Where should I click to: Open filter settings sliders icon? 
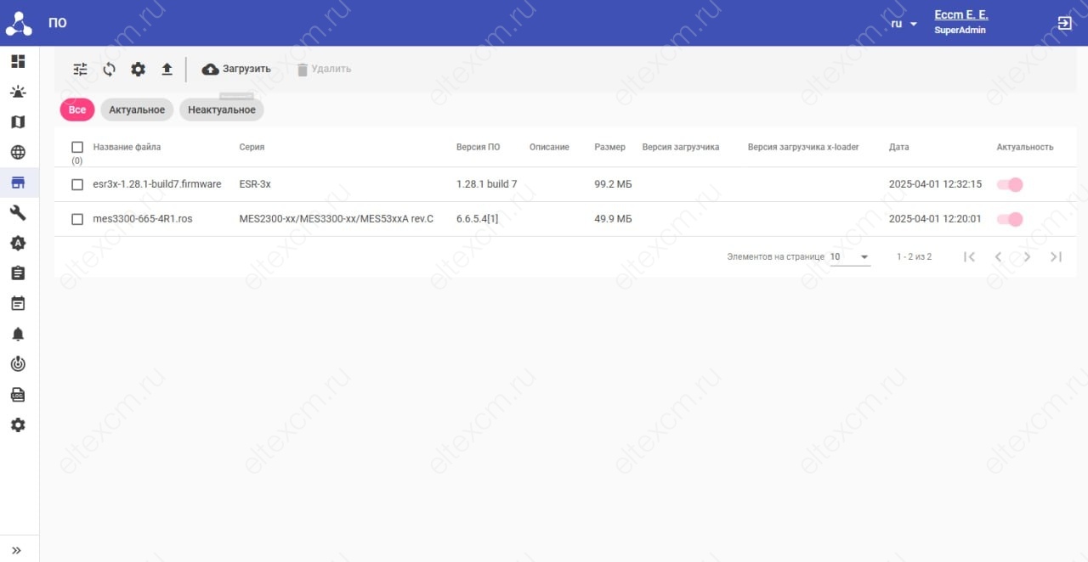80,70
